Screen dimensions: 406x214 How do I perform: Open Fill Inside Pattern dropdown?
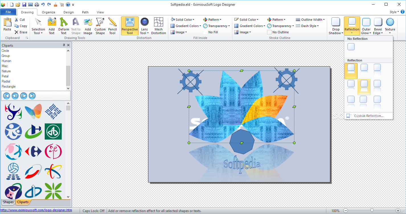coord(212,20)
